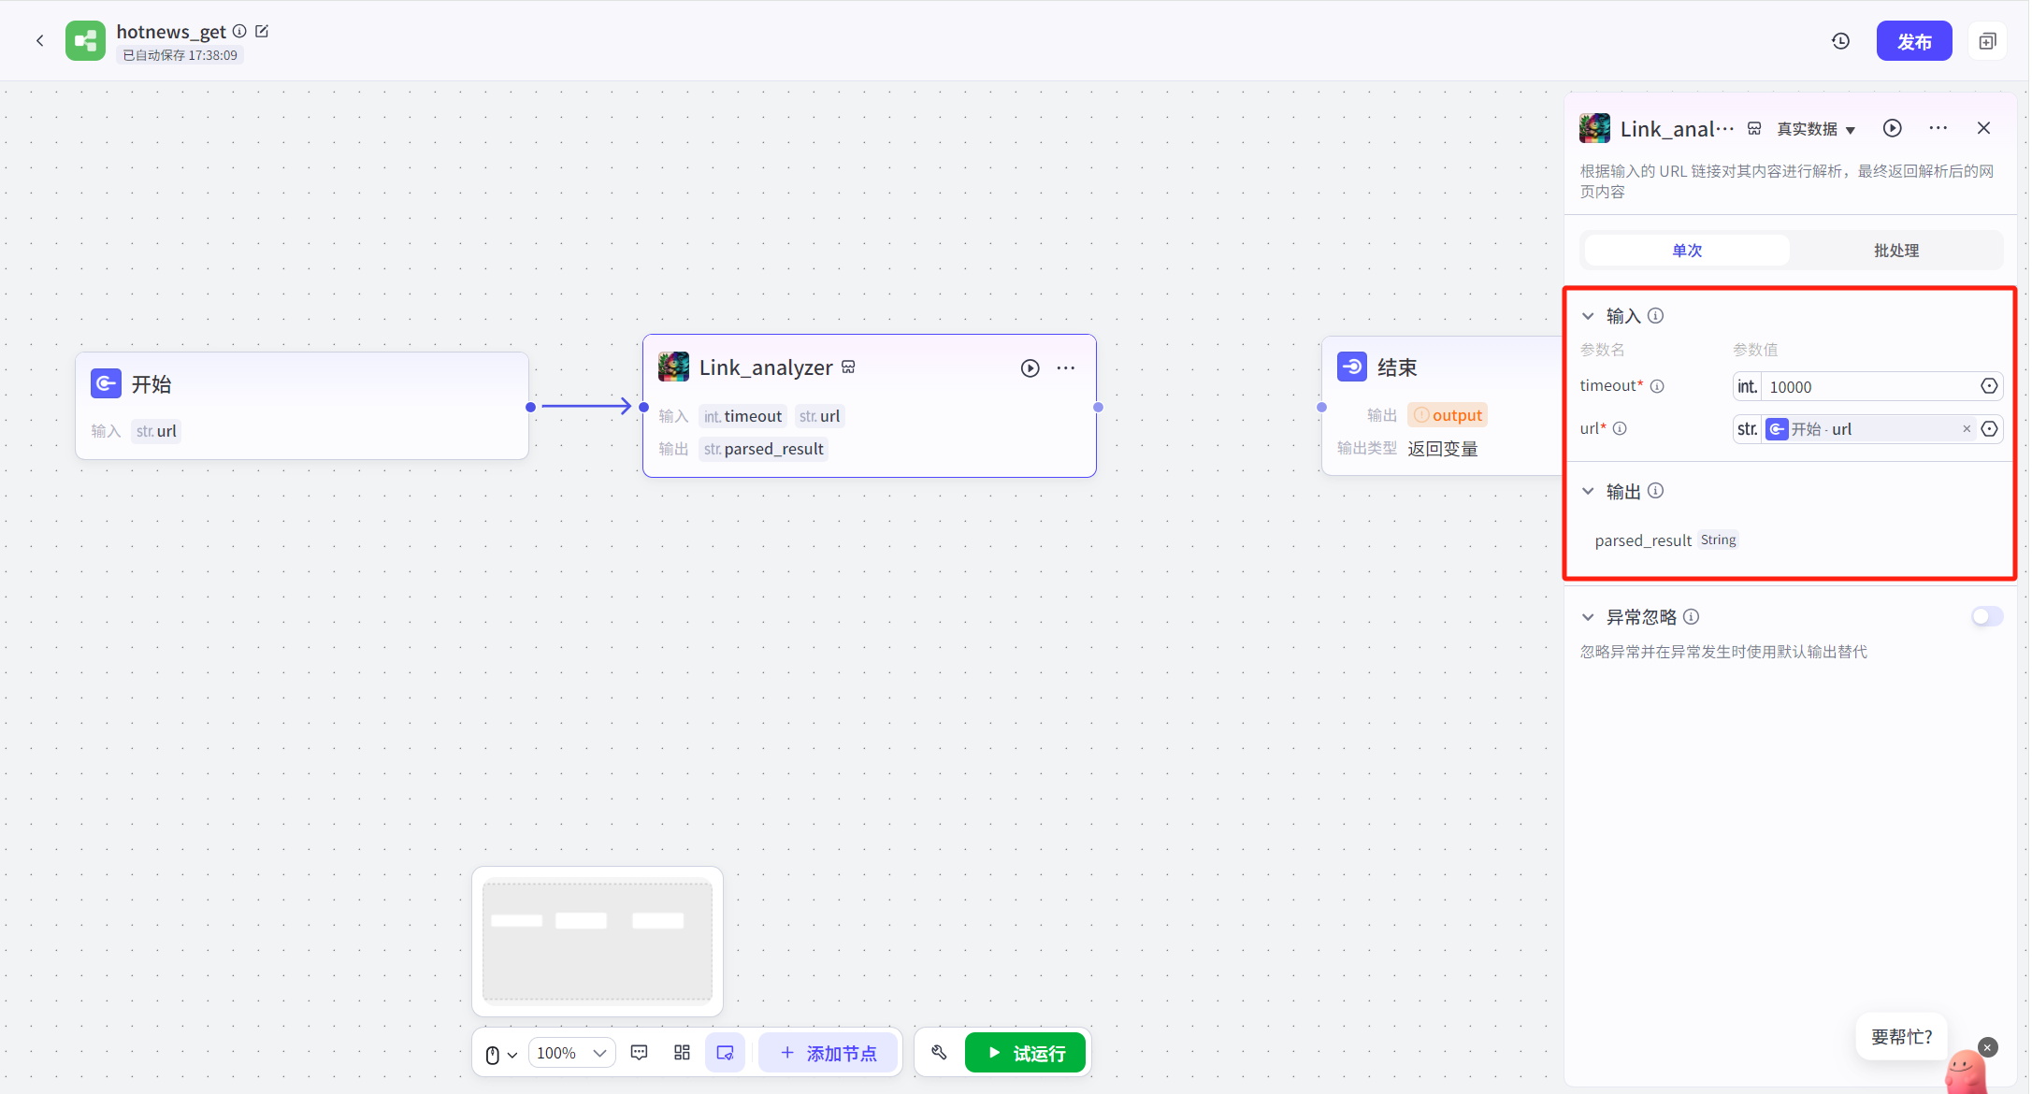Collapse the 输入 section

click(x=1588, y=316)
